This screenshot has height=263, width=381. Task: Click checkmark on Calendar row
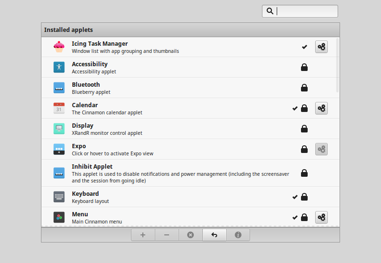tap(295, 109)
